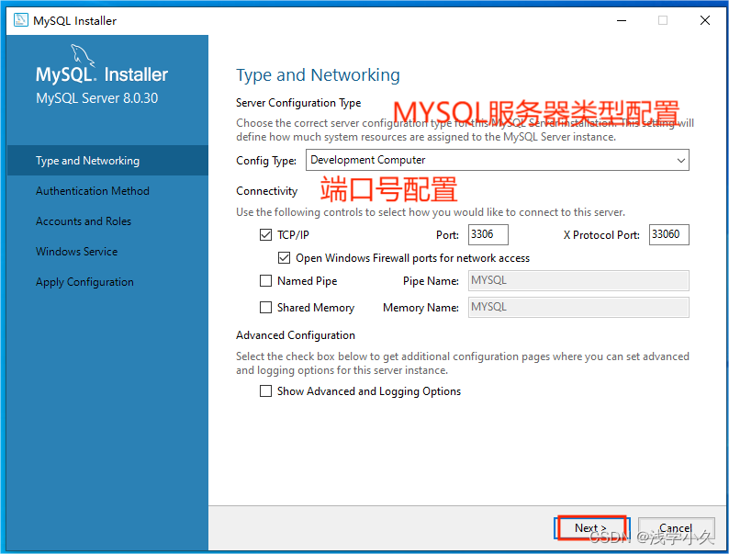Click the Type and Networking page heading
The width and height of the screenshot is (729, 554).
[318, 75]
